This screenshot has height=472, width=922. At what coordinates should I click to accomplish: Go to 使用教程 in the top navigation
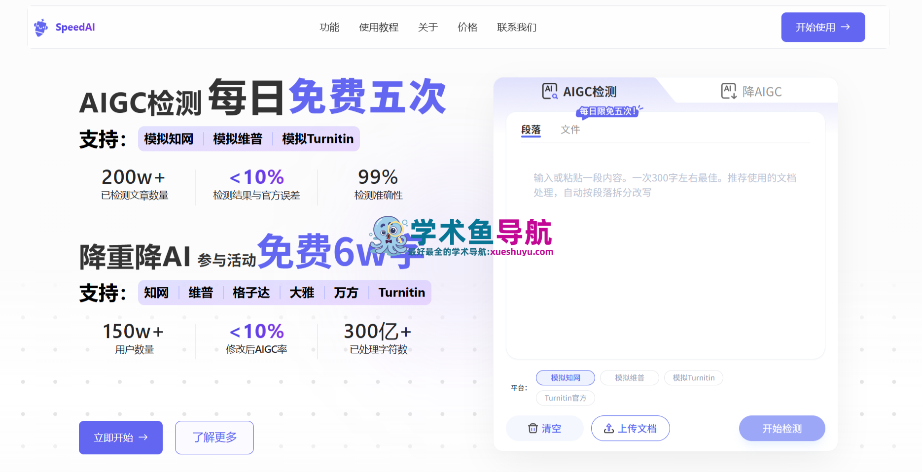coord(379,27)
